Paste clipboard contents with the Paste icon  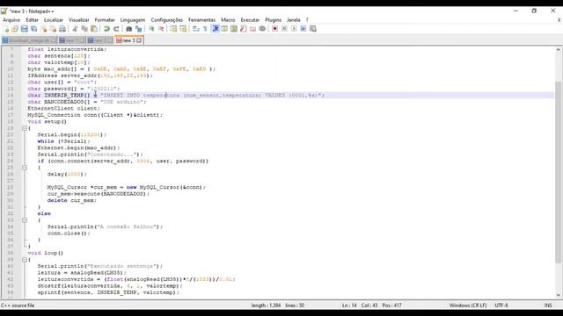(94, 29)
